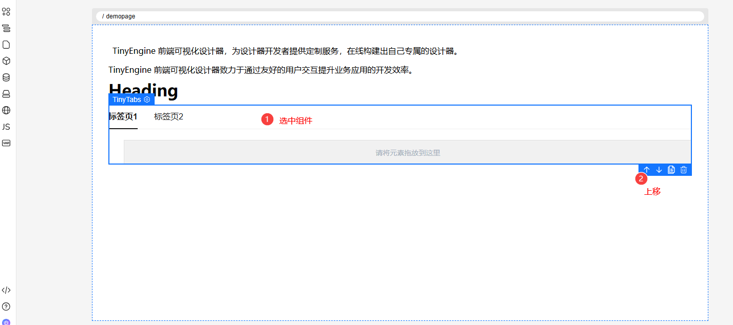
Task: Open the schema source code icon
Action: click(6, 290)
